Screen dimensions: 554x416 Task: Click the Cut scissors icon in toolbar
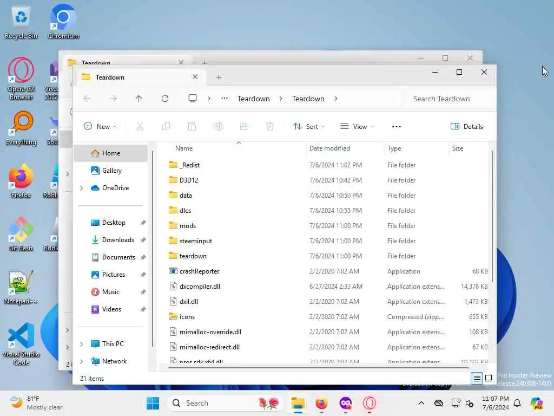point(140,126)
